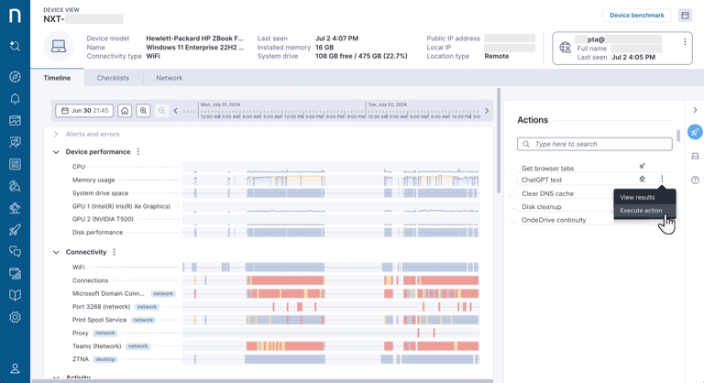Select Execute action from the context menu

point(641,211)
